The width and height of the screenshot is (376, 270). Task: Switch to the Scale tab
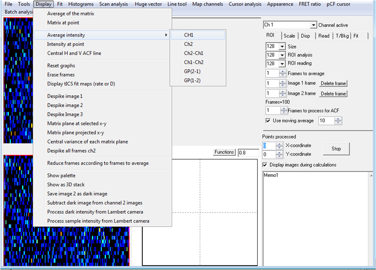[x=289, y=36]
